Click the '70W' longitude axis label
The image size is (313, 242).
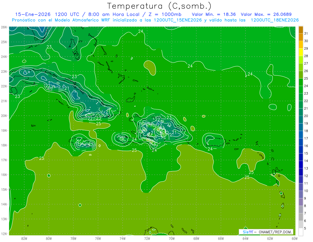(172, 238)
